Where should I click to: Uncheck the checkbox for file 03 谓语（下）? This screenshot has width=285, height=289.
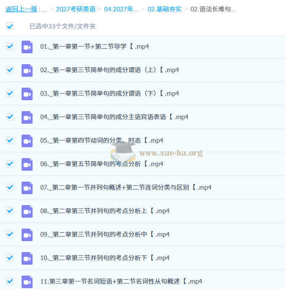10,94
